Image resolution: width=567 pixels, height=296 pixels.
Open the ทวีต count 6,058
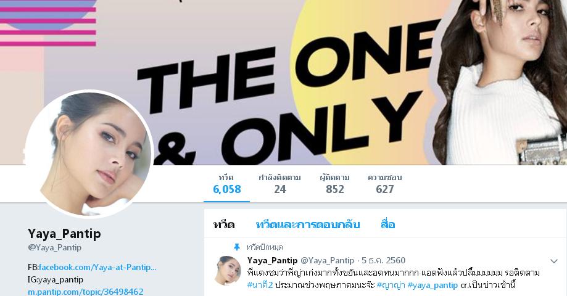point(226,184)
